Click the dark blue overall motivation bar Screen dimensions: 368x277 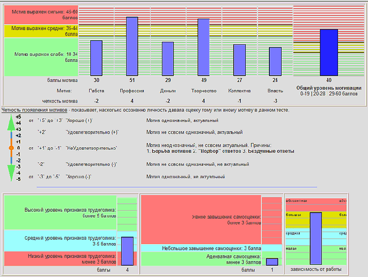(x=329, y=53)
